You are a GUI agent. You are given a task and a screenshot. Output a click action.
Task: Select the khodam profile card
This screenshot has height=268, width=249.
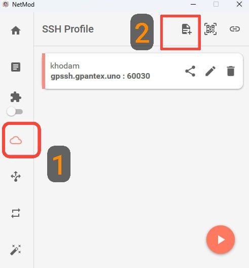143,71
